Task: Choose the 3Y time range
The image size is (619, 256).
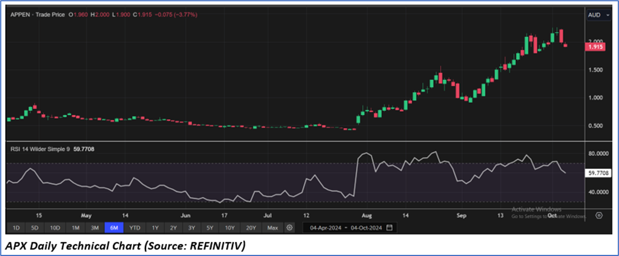Action: point(192,228)
